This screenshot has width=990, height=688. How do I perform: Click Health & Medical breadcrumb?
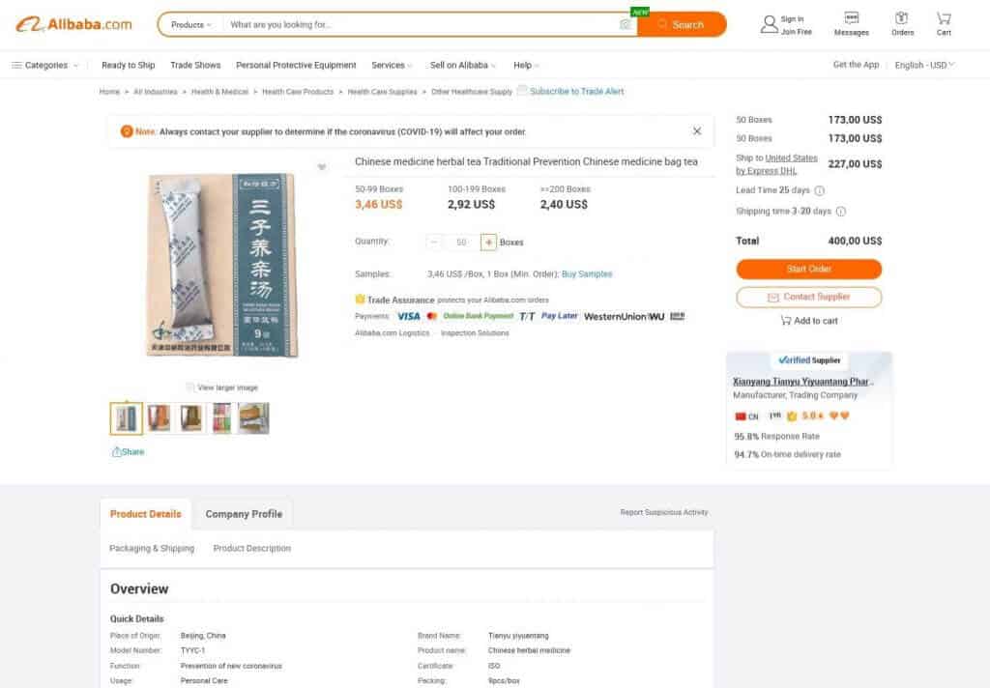pos(219,92)
